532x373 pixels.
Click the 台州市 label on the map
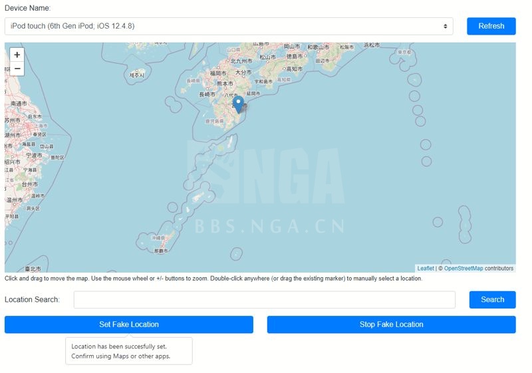[x=30, y=184]
